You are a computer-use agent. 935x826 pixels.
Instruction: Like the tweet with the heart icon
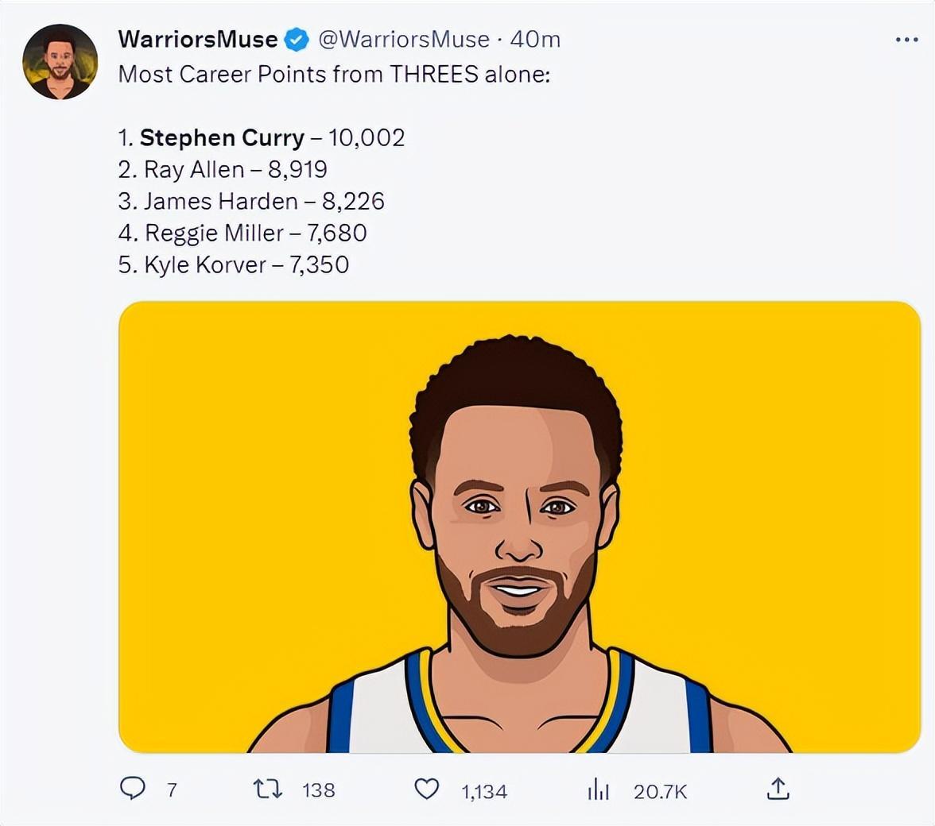[x=427, y=789]
